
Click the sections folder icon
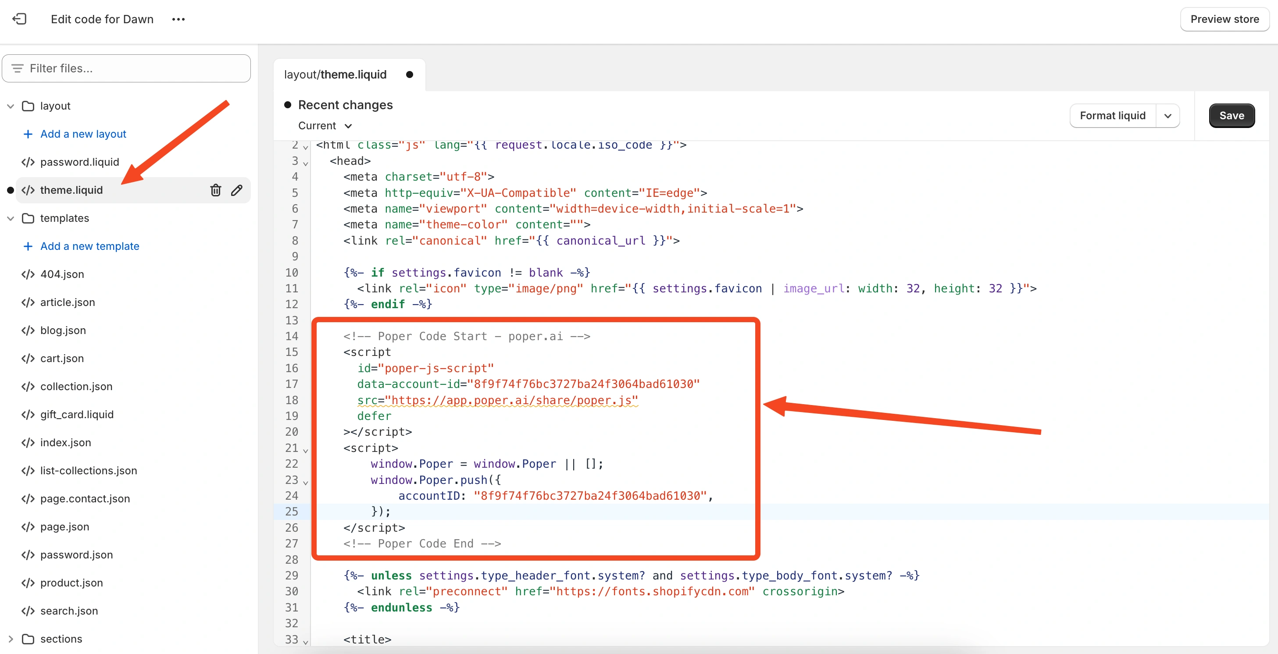[28, 639]
